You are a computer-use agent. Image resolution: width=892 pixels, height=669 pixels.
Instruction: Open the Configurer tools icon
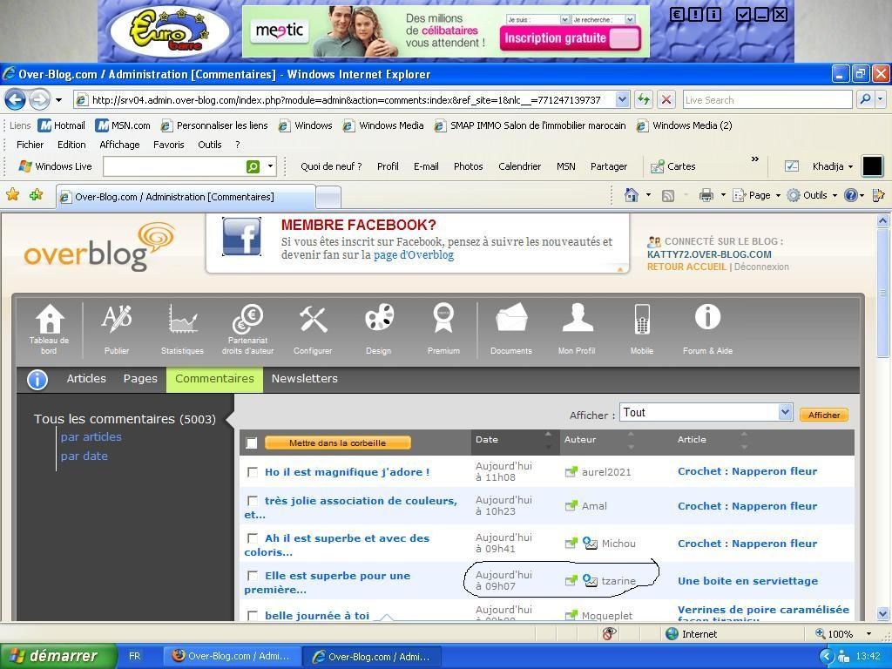(313, 319)
